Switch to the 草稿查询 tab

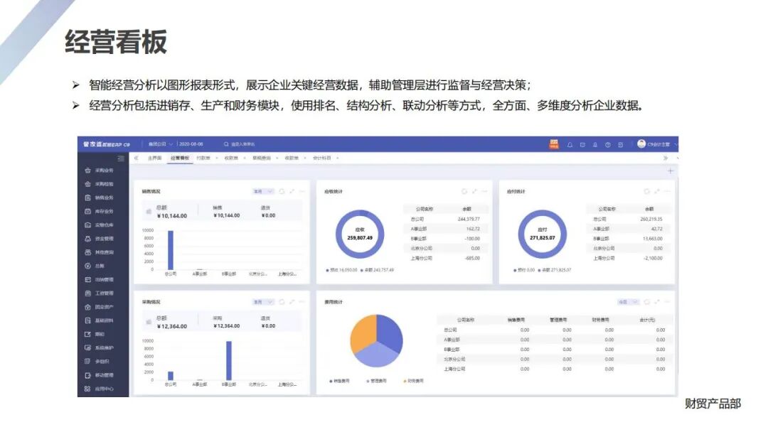coord(262,158)
